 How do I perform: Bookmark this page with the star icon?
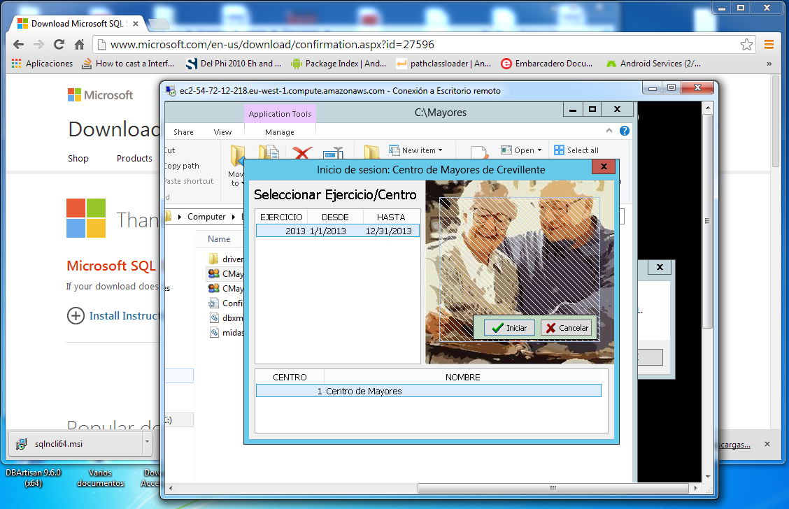[746, 45]
